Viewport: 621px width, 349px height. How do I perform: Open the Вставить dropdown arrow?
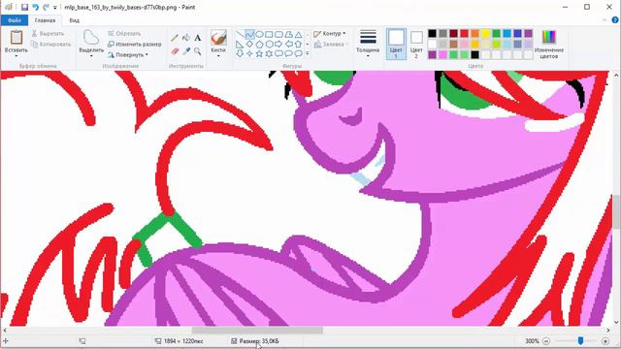point(16,56)
